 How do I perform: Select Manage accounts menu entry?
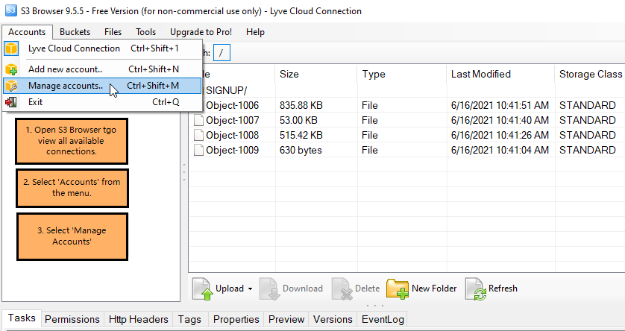tap(66, 86)
